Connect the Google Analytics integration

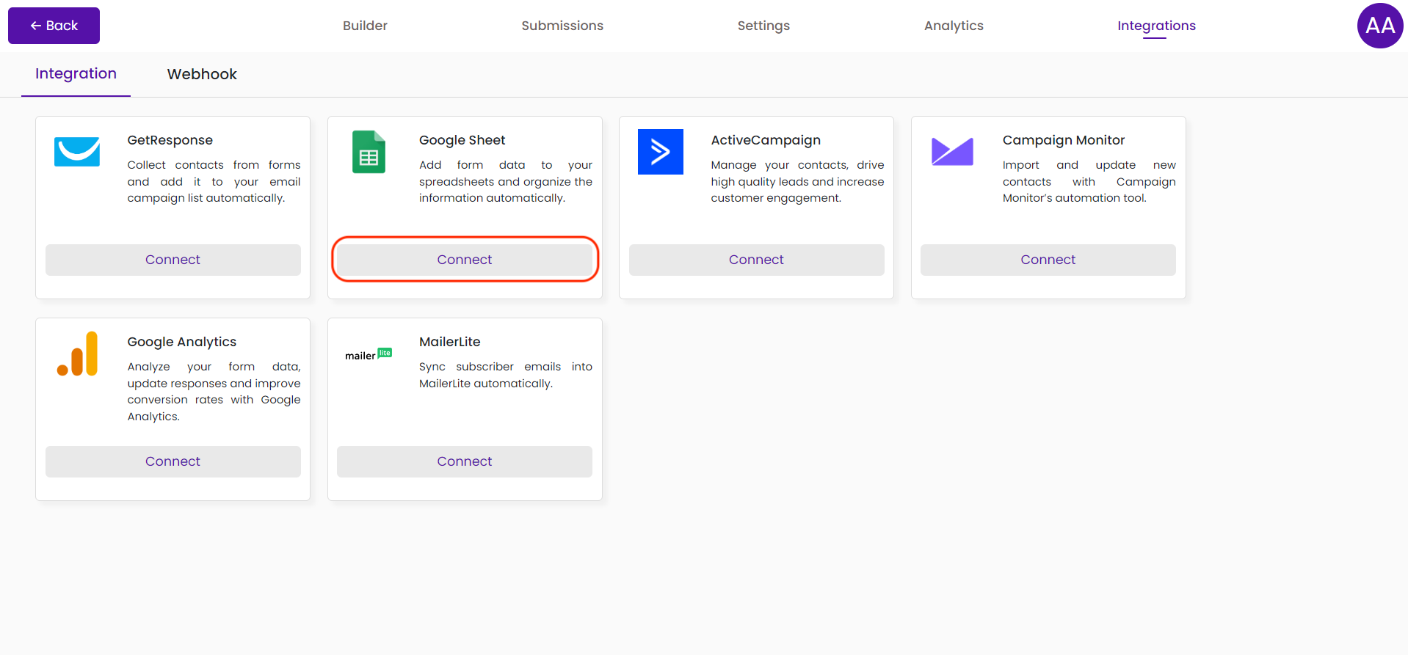[x=173, y=461]
